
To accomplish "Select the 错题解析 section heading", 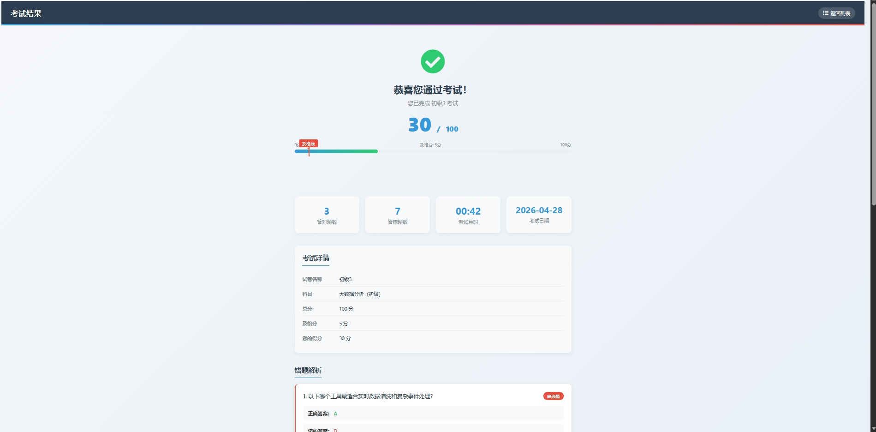I will click(308, 371).
